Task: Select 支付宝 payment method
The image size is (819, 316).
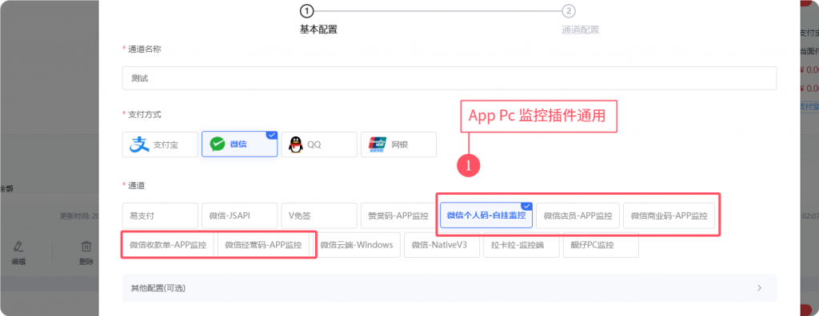Action: pos(160,144)
